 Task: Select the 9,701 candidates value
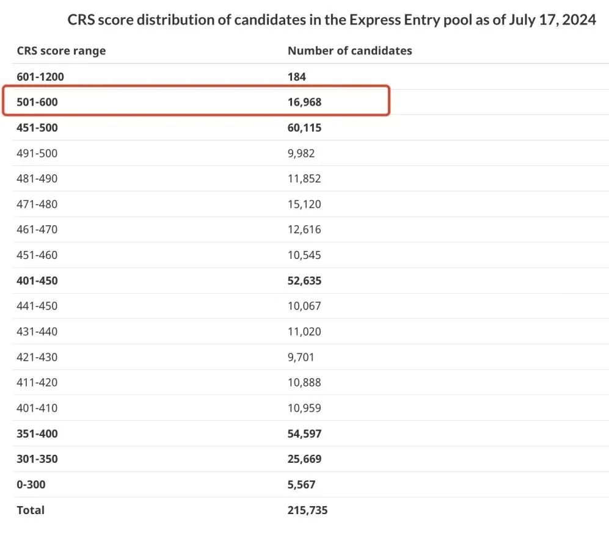point(301,357)
